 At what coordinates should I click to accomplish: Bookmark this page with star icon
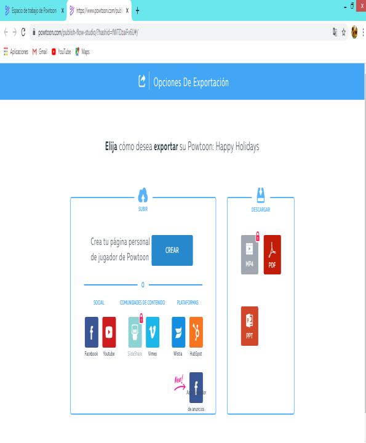tap(344, 32)
